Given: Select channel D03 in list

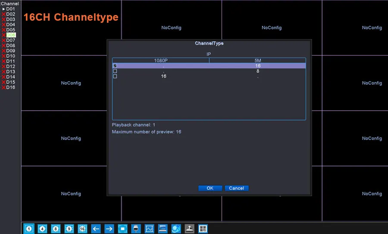Looking at the screenshot, I should 10,19.
